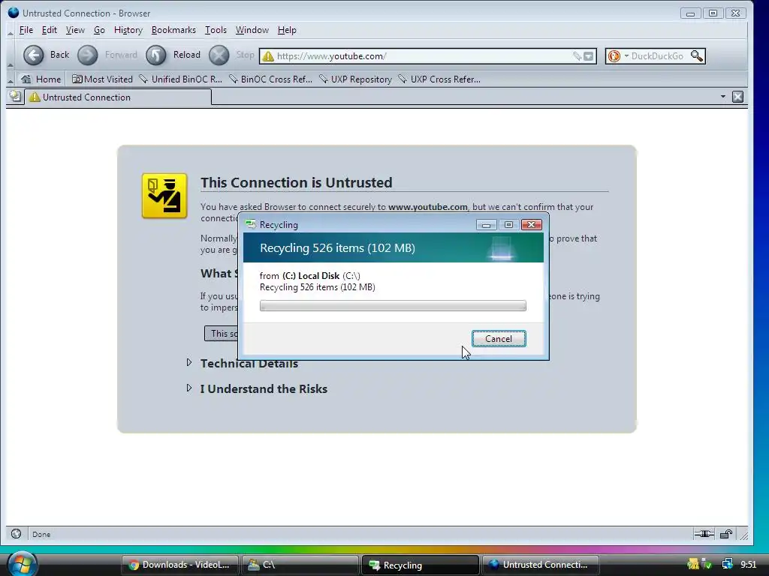Viewport: 769px width, 576px height.
Task: Collapse the bookmarks toolbar grip arrow
Action: tap(11, 81)
